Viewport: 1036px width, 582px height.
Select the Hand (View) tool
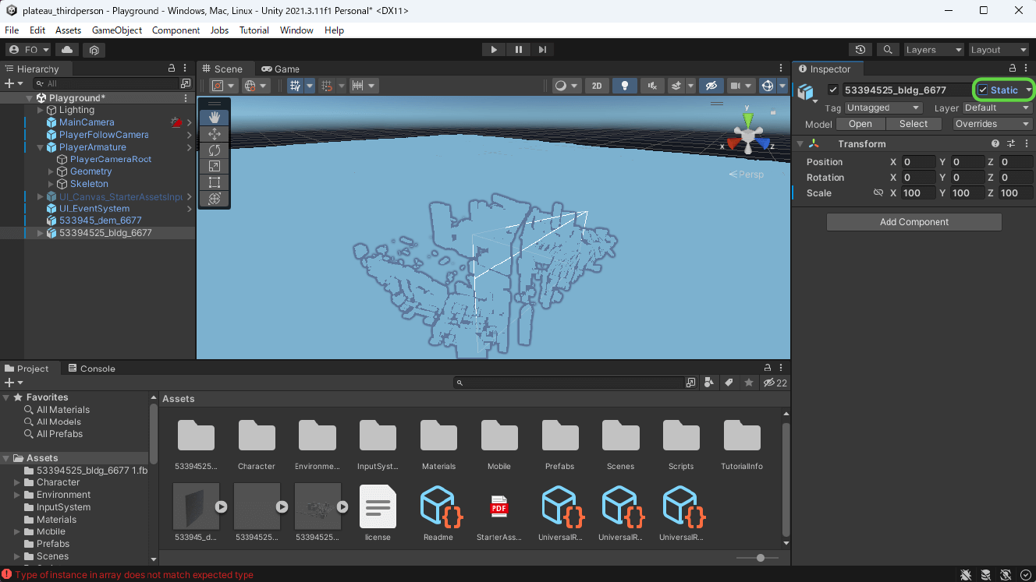click(215, 118)
